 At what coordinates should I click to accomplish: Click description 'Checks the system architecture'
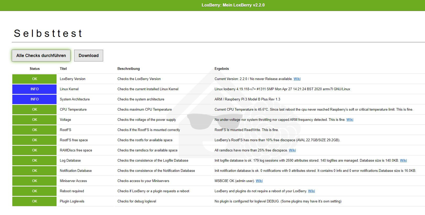point(141,99)
